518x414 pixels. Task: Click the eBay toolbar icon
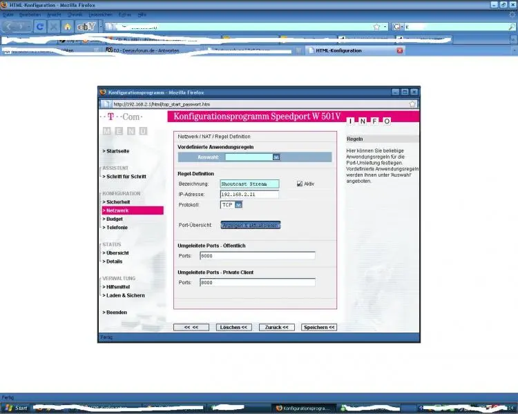click(x=86, y=26)
